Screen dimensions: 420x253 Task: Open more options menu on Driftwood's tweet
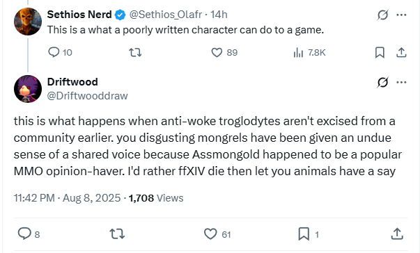point(401,82)
